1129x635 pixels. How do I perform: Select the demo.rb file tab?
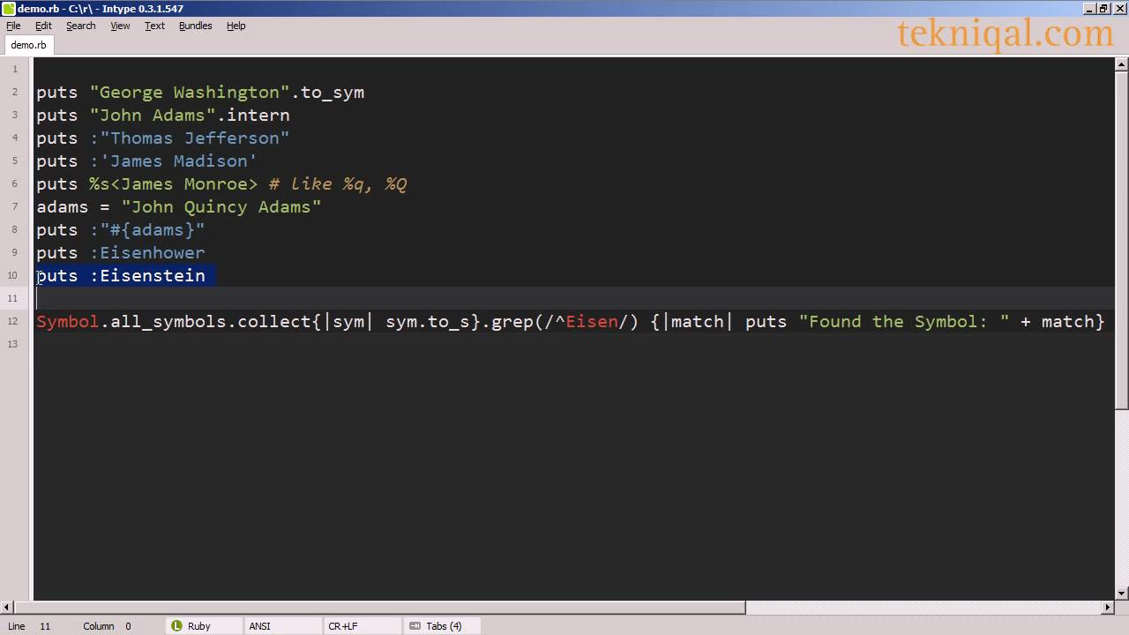click(28, 45)
